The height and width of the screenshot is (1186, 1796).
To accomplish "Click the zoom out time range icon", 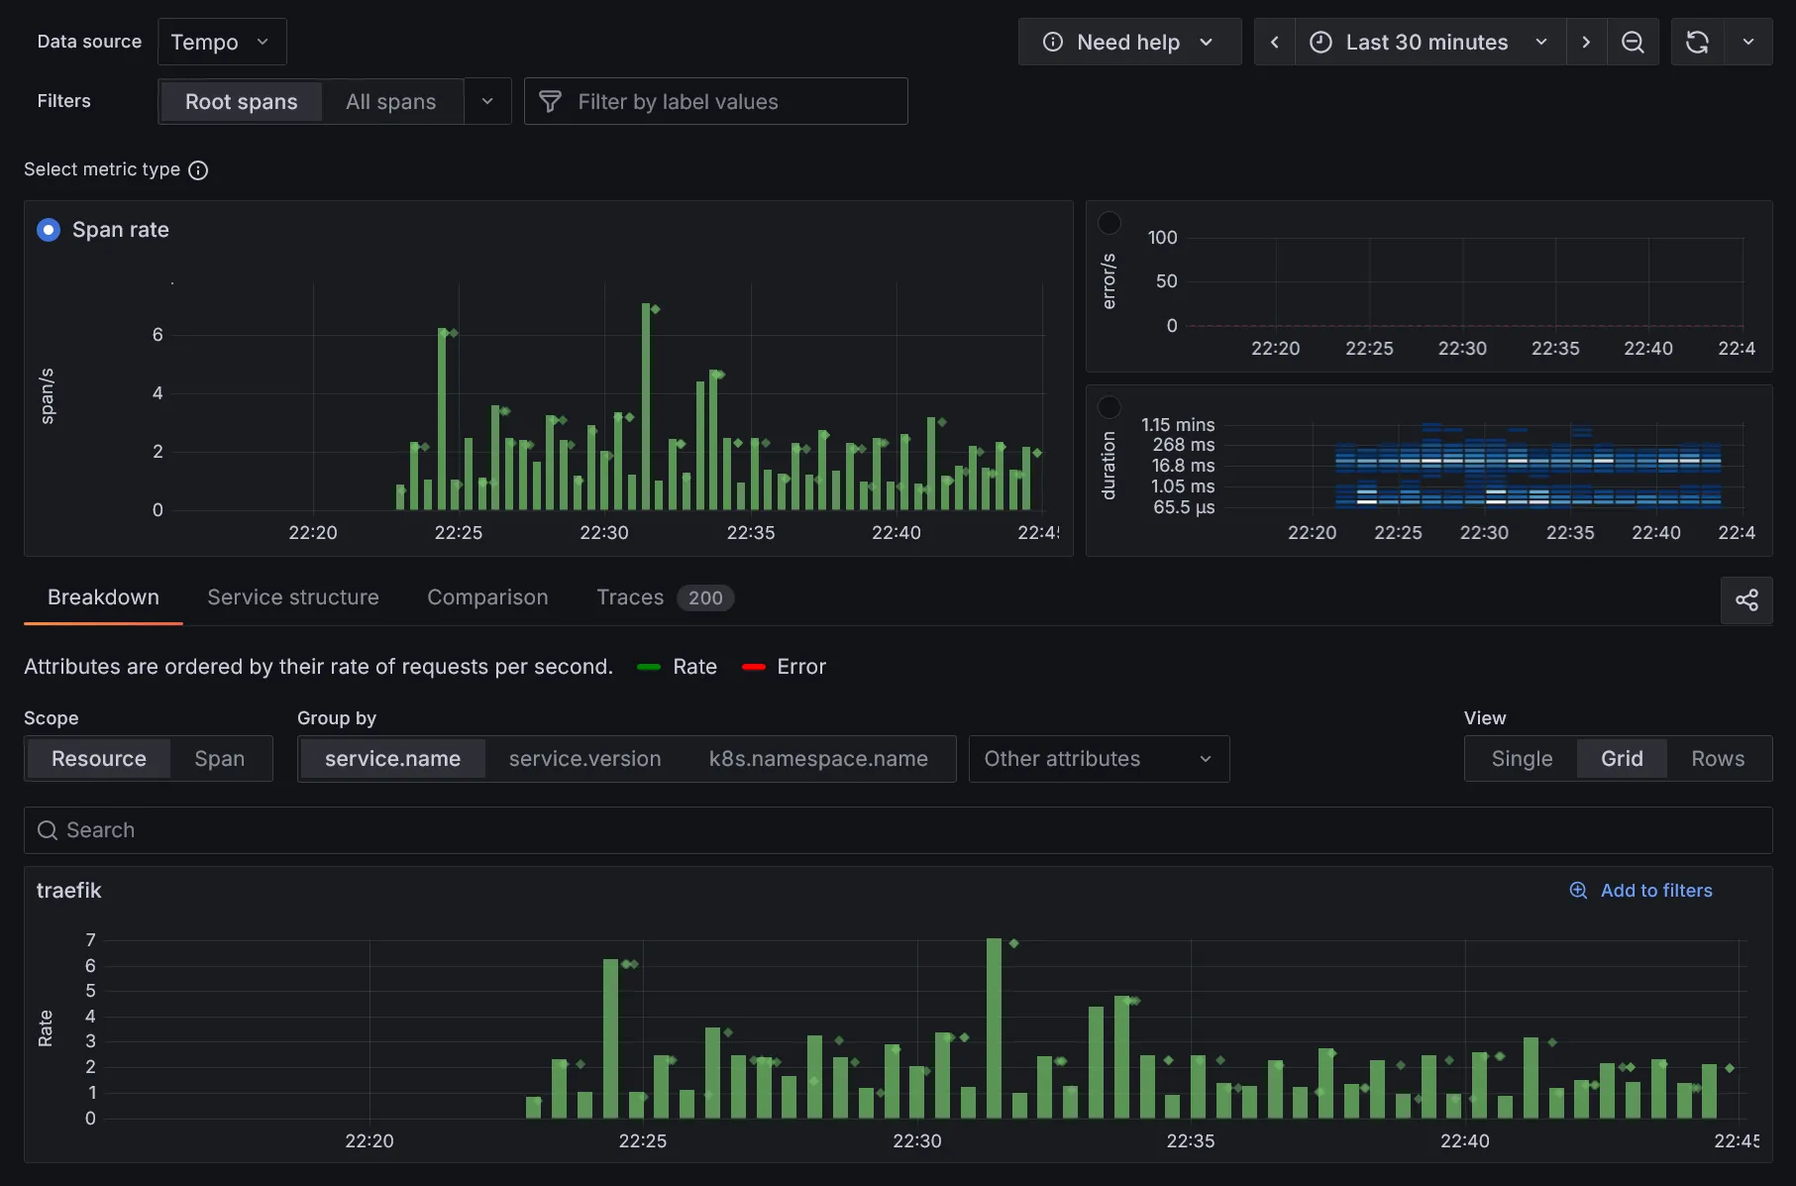I will click(1633, 42).
